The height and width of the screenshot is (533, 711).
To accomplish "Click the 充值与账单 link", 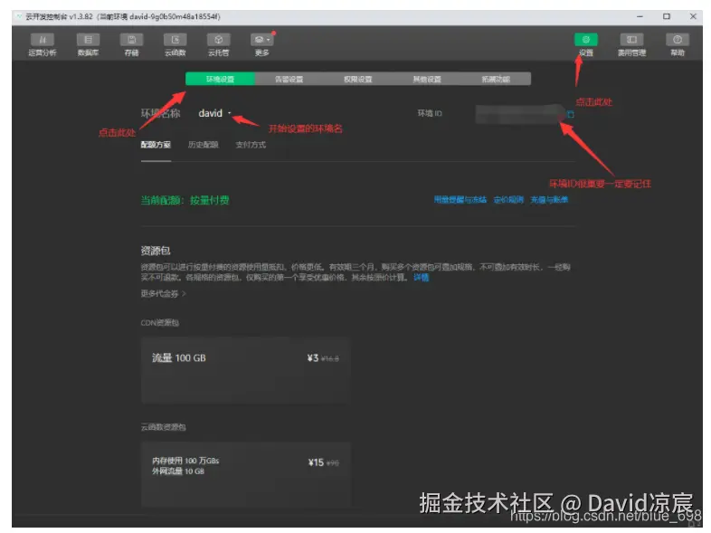I will [549, 200].
